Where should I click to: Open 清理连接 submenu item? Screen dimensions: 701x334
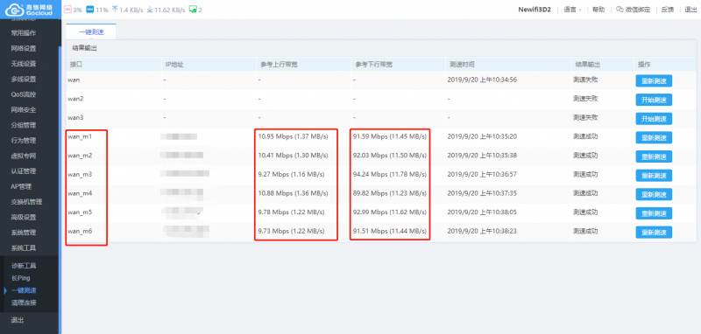tap(24, 303)
